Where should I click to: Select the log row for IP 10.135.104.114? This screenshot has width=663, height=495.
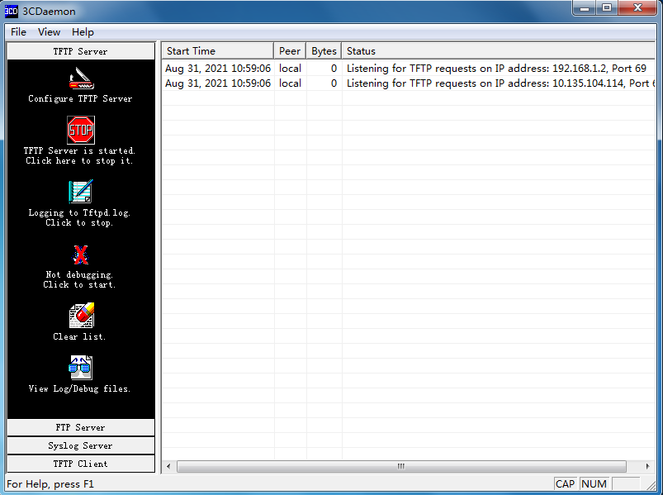tap(409, 83)
